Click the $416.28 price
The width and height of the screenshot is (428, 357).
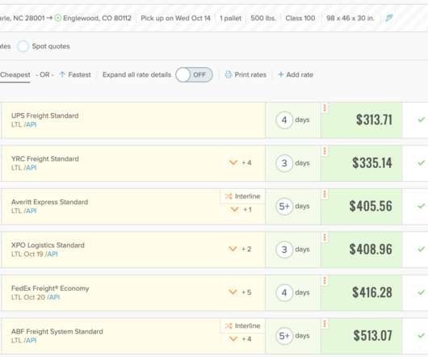click(x=372, y=292)
